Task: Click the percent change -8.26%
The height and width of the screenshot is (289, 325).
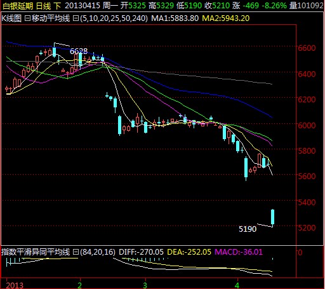Action: click(x=274, y=6)
